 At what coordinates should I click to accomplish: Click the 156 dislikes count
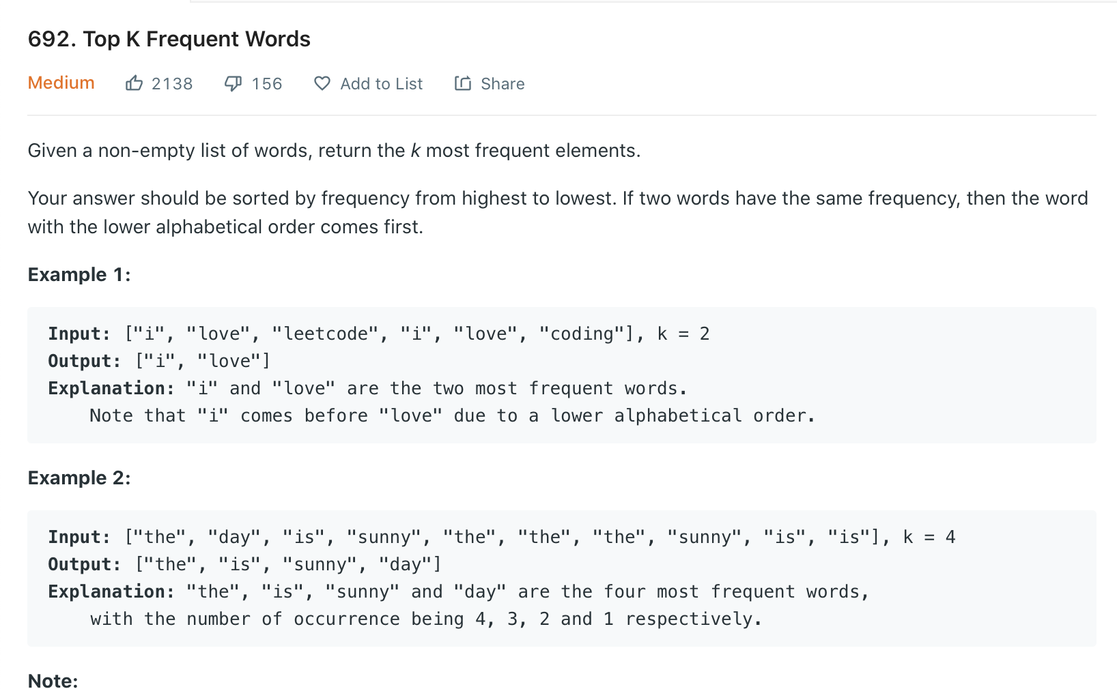click(x=267, y=84)
